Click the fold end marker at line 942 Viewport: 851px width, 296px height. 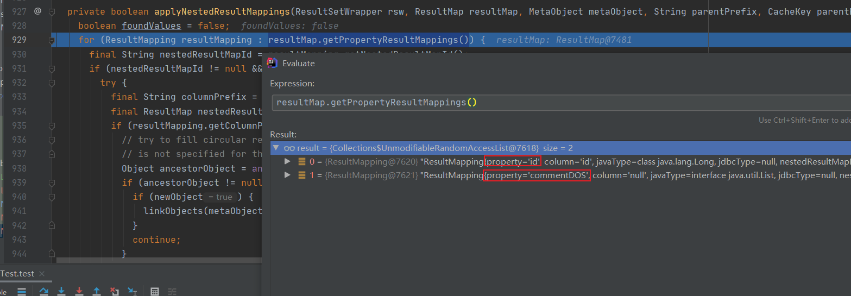[52, 225]
